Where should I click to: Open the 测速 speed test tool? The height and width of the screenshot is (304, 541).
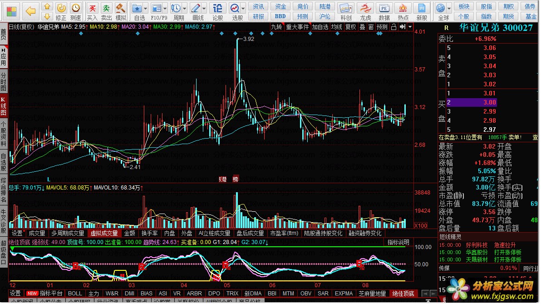(x=75, y=12)
